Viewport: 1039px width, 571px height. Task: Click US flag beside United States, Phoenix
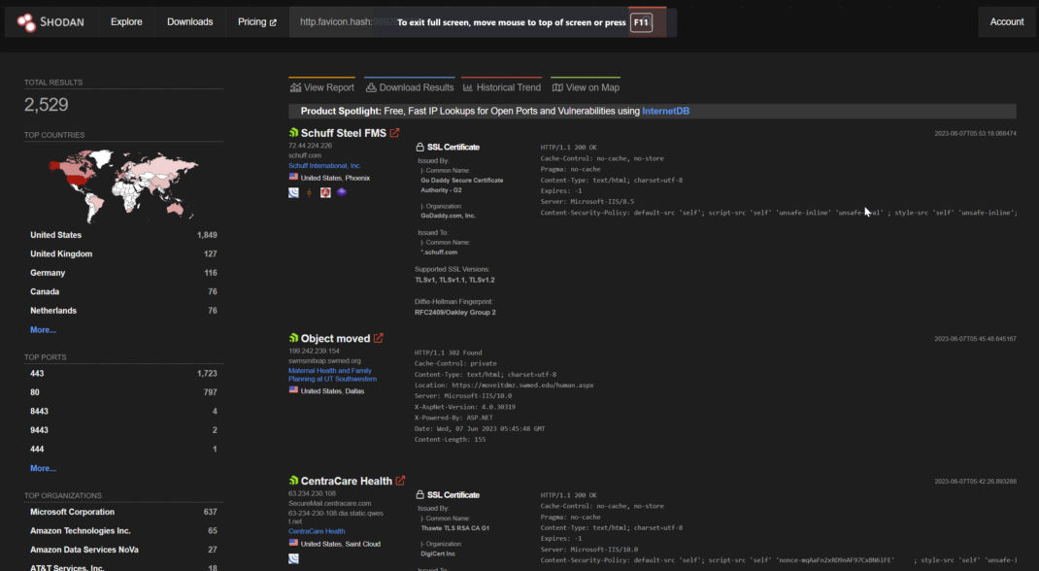(x=293, y=177)
